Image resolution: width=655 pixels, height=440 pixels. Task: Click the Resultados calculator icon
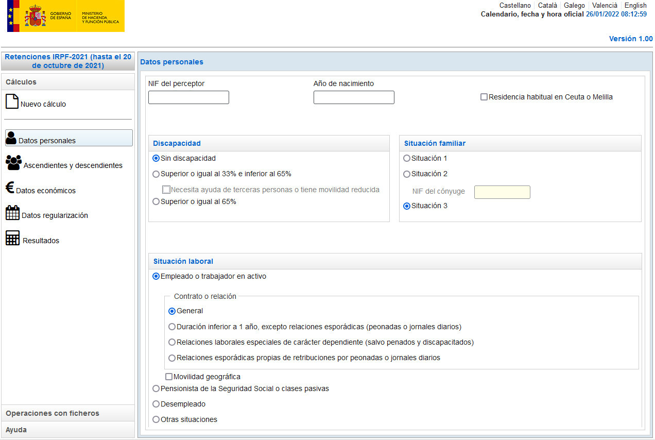coord(12,239)
